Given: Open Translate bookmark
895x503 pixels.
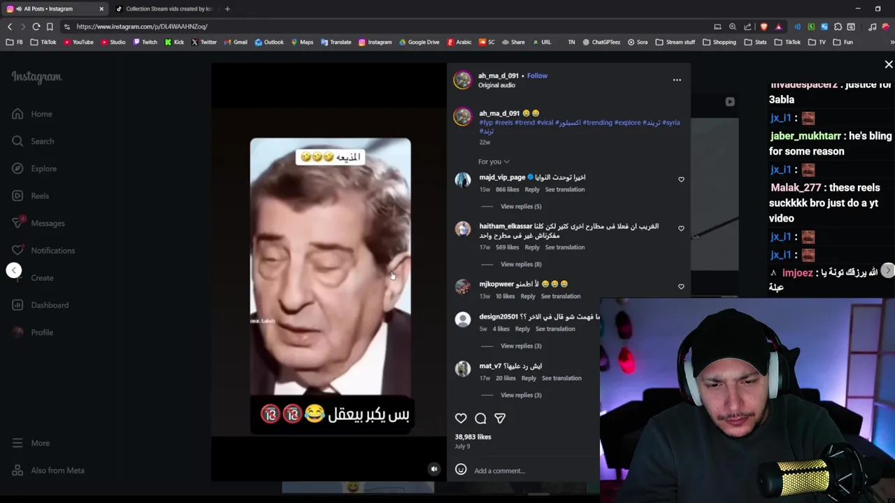Looking at the screenshot, I should (336, 42).
